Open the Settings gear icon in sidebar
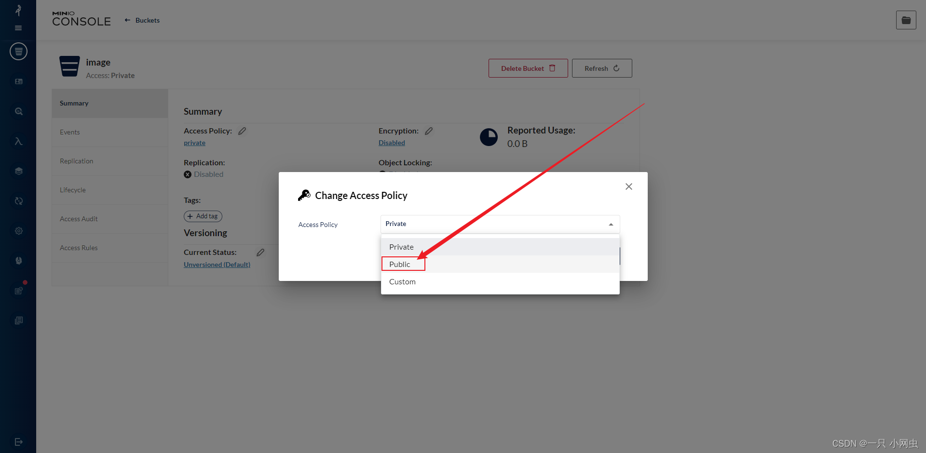This screenshot has width=926, height=453. coord(18,231)
